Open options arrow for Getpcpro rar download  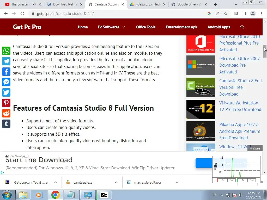[x=56, y=182]
